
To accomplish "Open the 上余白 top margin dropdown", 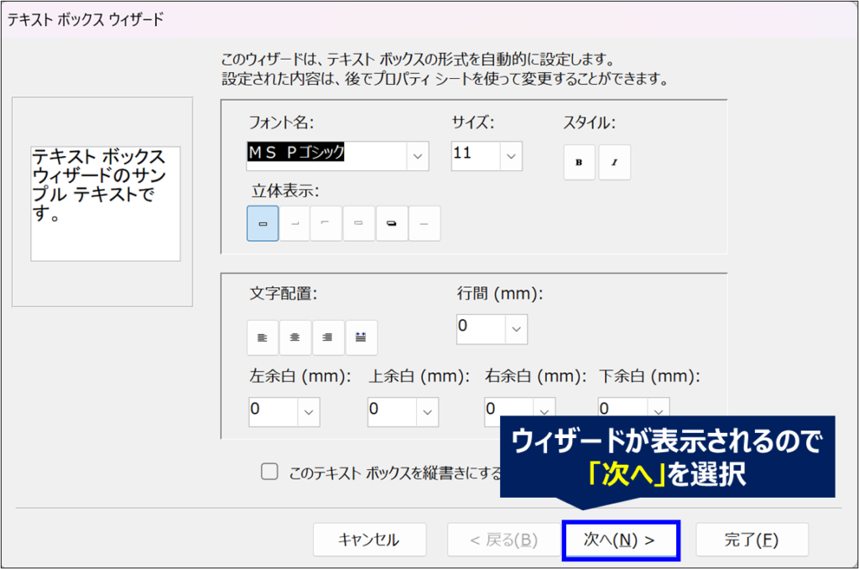I will click(x=428, y=411).
